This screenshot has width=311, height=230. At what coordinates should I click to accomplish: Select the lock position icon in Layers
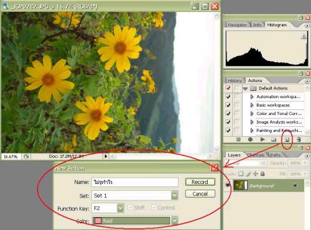[255, 173]
